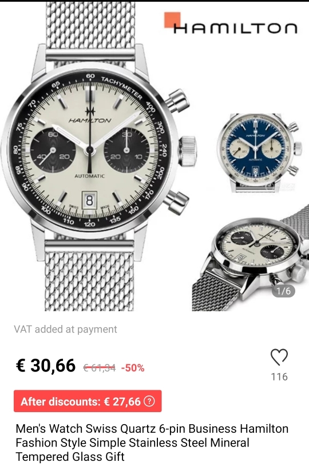
Task: Tap the date window showing 8
Action: [89, 201]
